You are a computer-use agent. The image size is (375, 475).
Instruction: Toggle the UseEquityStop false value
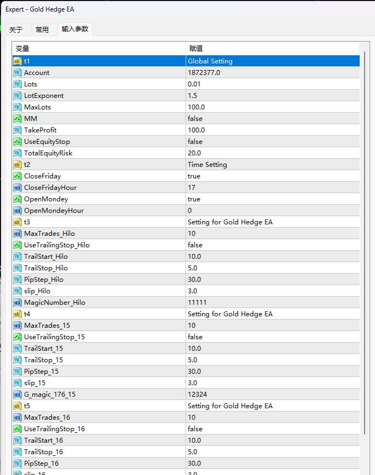click(x=195, y=142)
